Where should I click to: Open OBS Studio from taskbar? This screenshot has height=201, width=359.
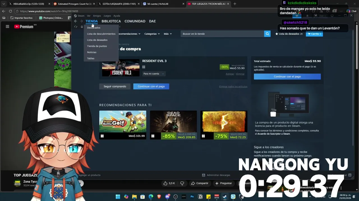[176, 197]
